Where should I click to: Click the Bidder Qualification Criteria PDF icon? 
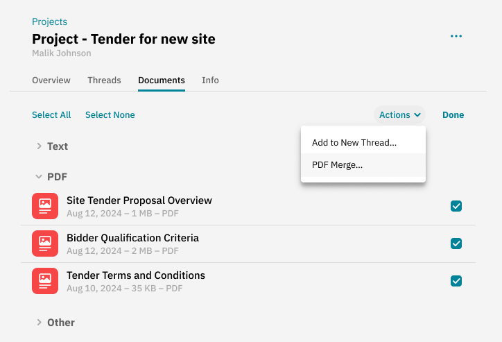click(45, 243)
